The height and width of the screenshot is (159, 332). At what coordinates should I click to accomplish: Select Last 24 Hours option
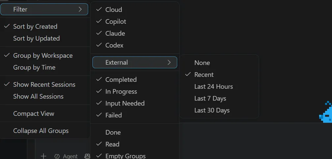[x=219, y=86]
